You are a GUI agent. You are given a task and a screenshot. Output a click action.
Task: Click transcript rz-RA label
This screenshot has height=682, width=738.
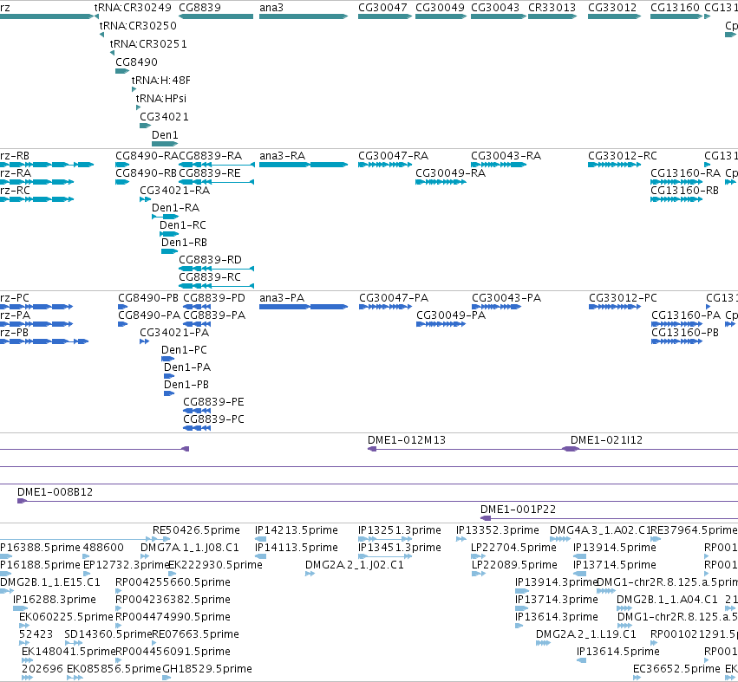(x=16, y=173)
